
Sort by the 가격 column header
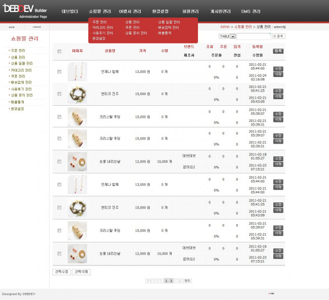click(x=142, y=51)
